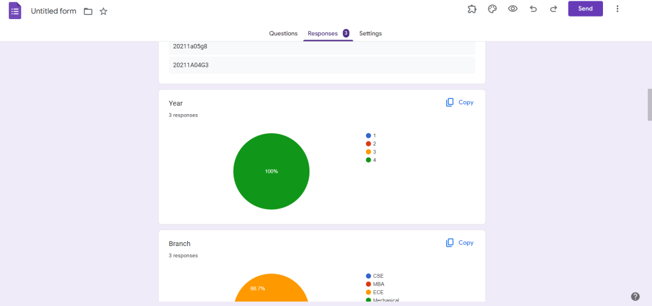Copy the Year chart
The height and width of the screenshot is (306, 652).
460,103
